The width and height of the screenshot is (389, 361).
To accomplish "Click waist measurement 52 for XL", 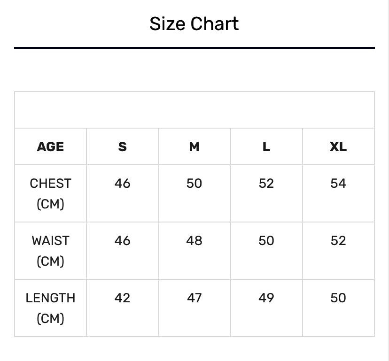I will coord(338,240).
